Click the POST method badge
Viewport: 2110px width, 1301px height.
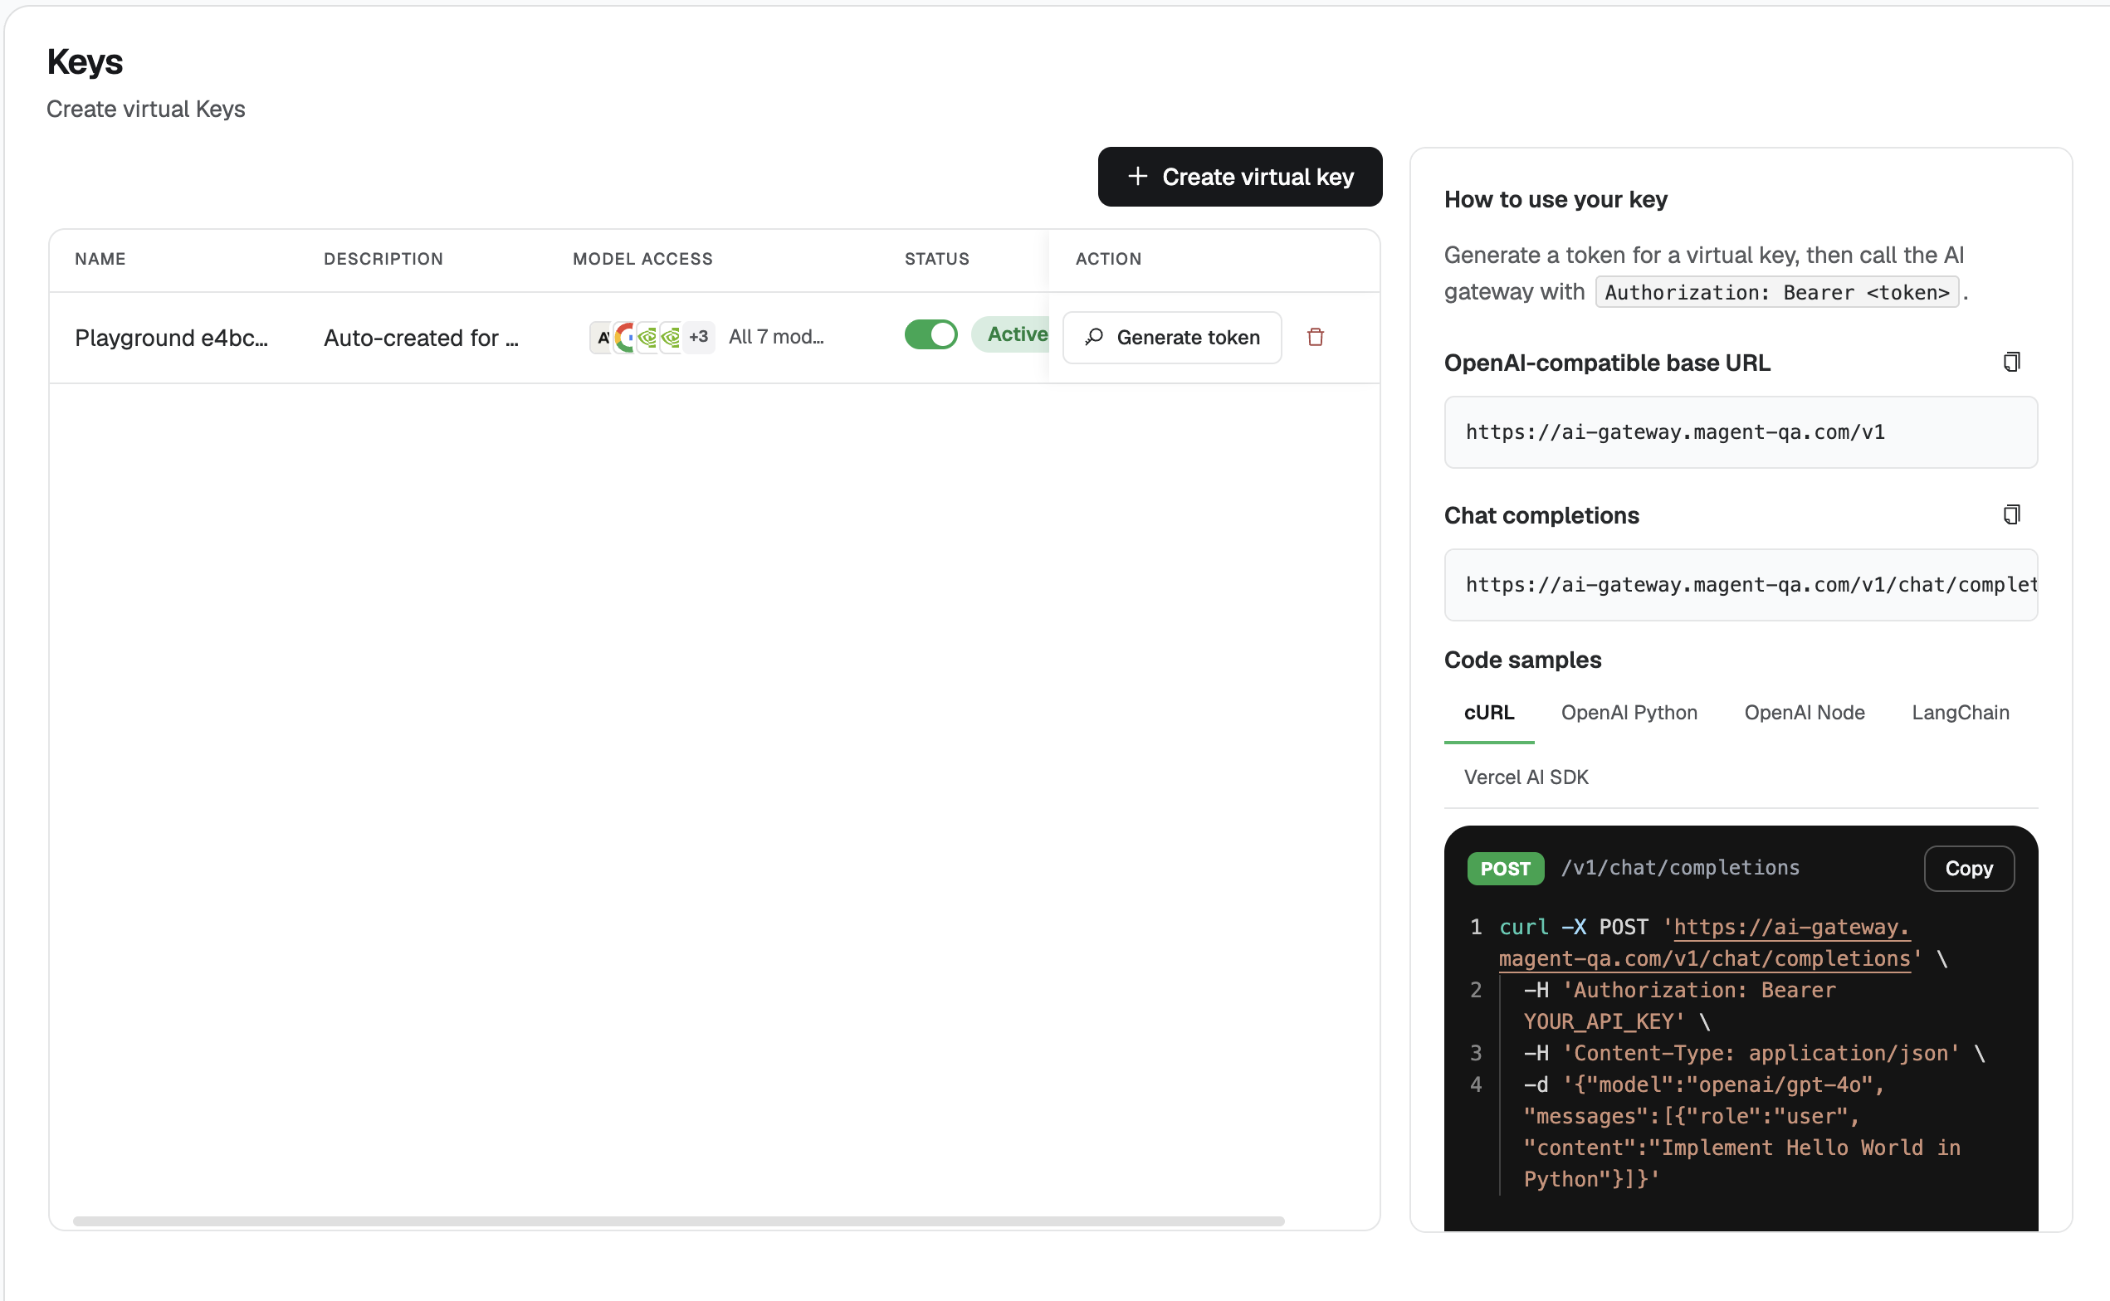pyautogui.click(x=1504, y=868)
